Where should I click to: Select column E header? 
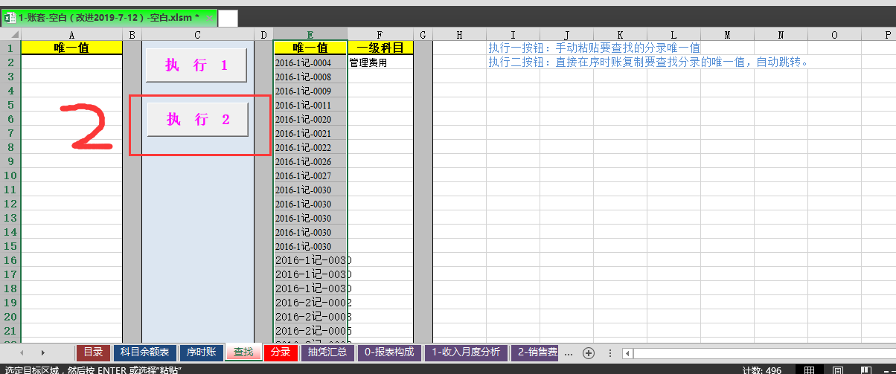pos(310,34)
